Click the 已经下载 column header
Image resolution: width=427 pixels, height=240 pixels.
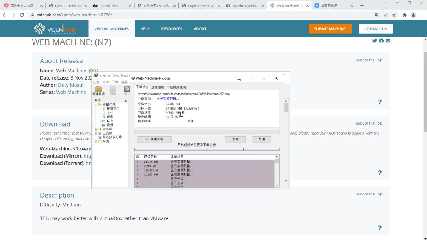click(x=150, y=157)
